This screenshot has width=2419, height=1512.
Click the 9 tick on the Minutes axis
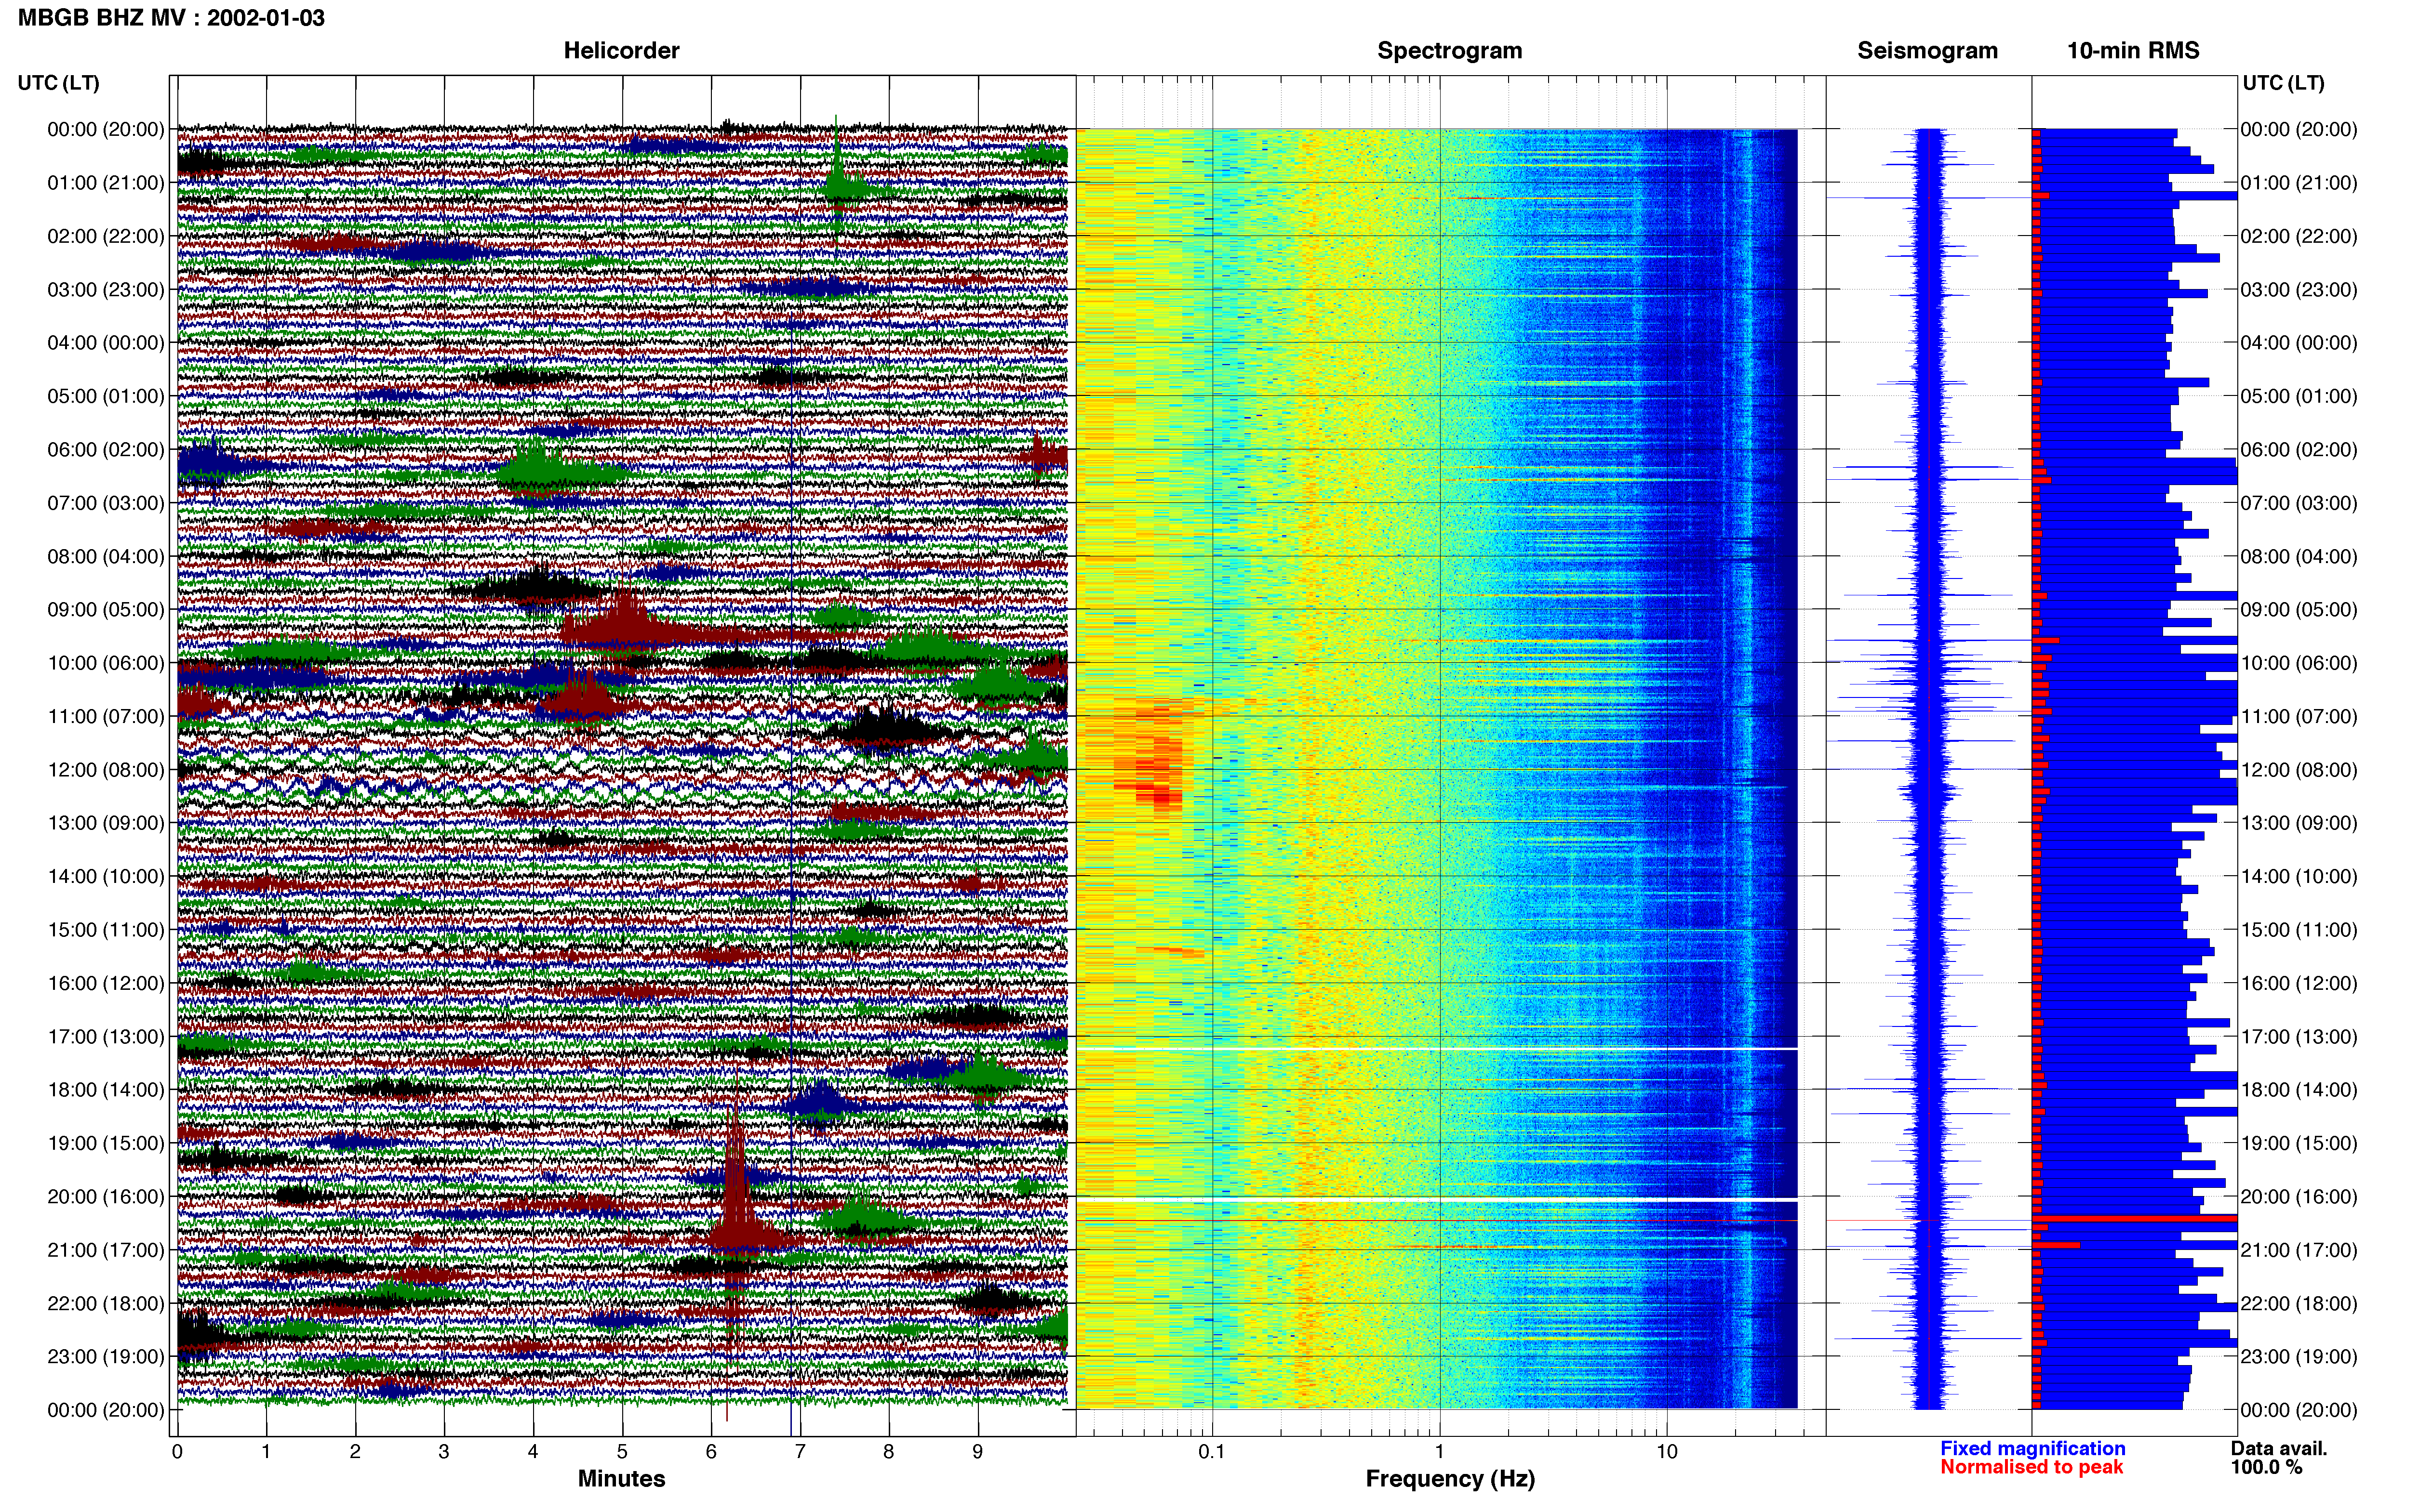point(978,1452)
